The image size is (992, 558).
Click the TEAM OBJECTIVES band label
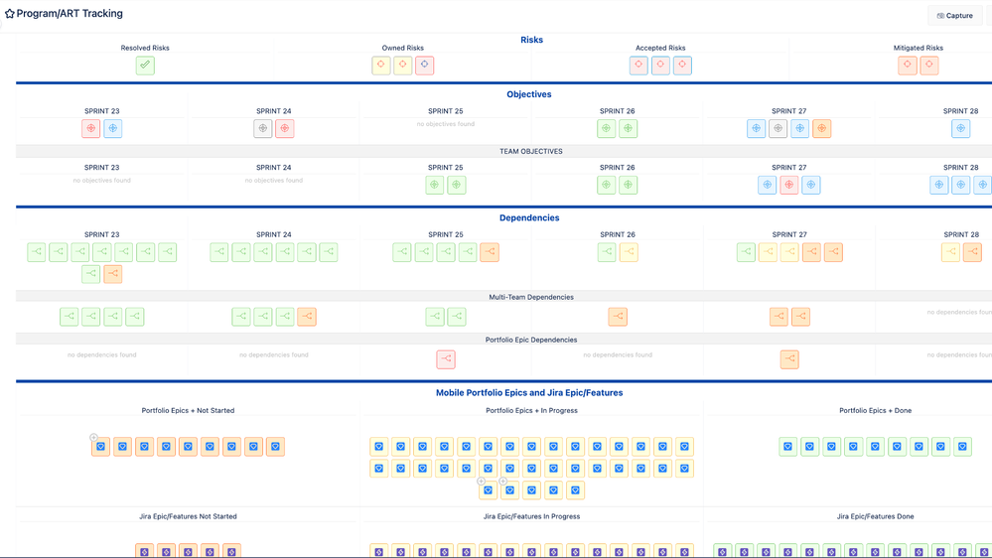click(x=531, y=151)
